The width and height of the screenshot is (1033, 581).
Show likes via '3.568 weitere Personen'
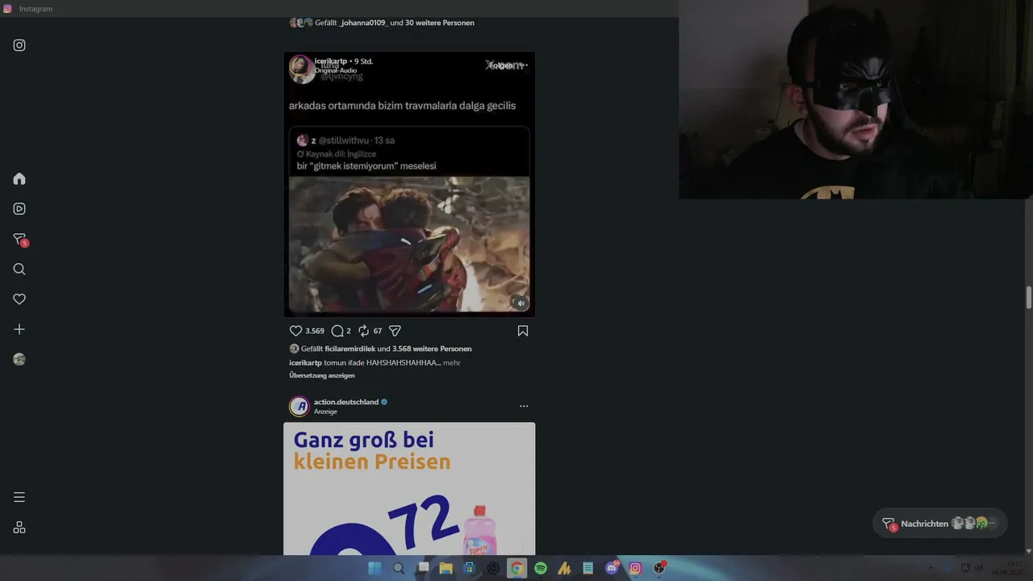coord(432,349)
